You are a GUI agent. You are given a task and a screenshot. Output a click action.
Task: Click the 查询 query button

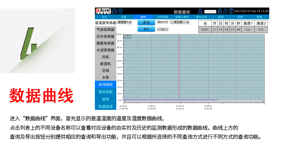point(146,22)
